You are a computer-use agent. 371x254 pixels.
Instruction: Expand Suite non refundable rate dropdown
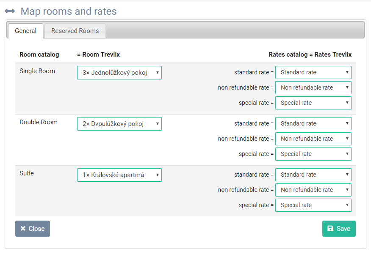pyautogui.click(x=313, y=190)
